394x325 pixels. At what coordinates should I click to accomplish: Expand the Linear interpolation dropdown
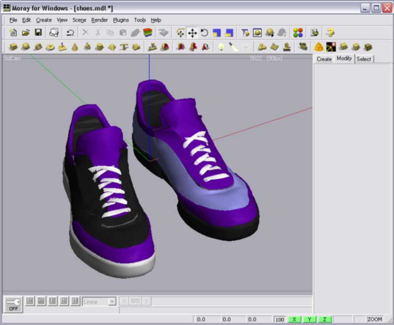click(112, 301)
